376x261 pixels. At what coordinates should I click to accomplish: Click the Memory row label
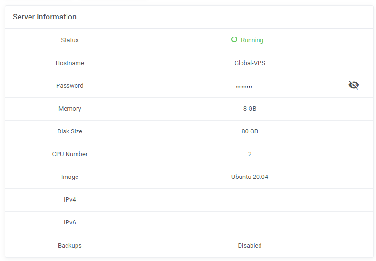70,109
